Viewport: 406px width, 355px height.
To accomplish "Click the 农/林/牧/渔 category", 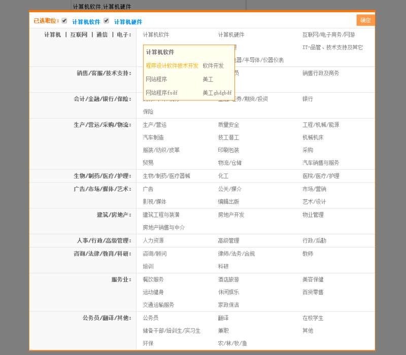I will pyautogui.click(x=232, y=343).
